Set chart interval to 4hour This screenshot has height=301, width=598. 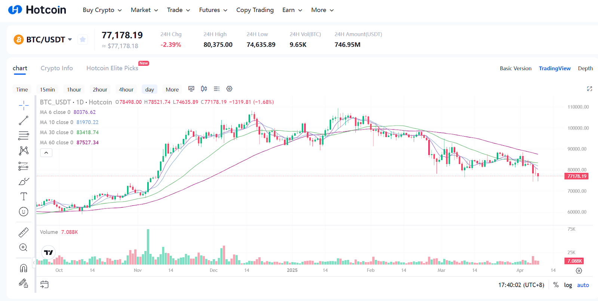tap(126, 90)
